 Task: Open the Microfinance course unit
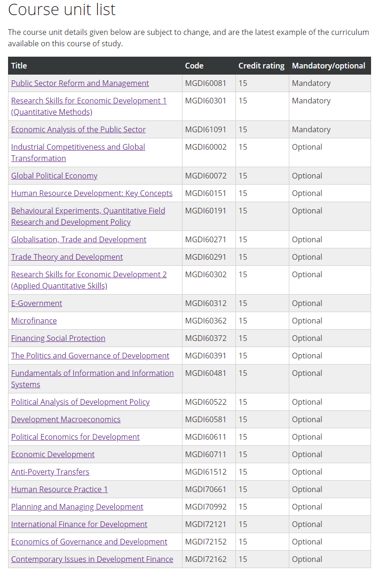34,321
